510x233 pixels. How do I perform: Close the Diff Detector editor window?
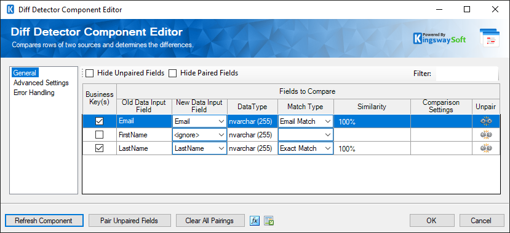pyautogui.click(x=495, y=9)
